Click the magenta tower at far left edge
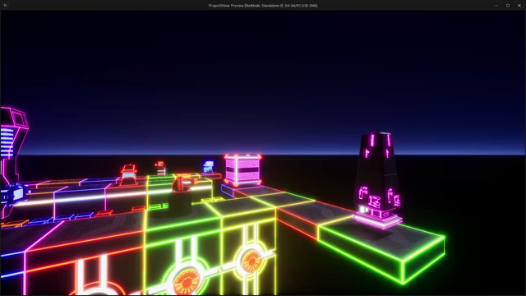The image size is (526, 296). tap(12, 158)
